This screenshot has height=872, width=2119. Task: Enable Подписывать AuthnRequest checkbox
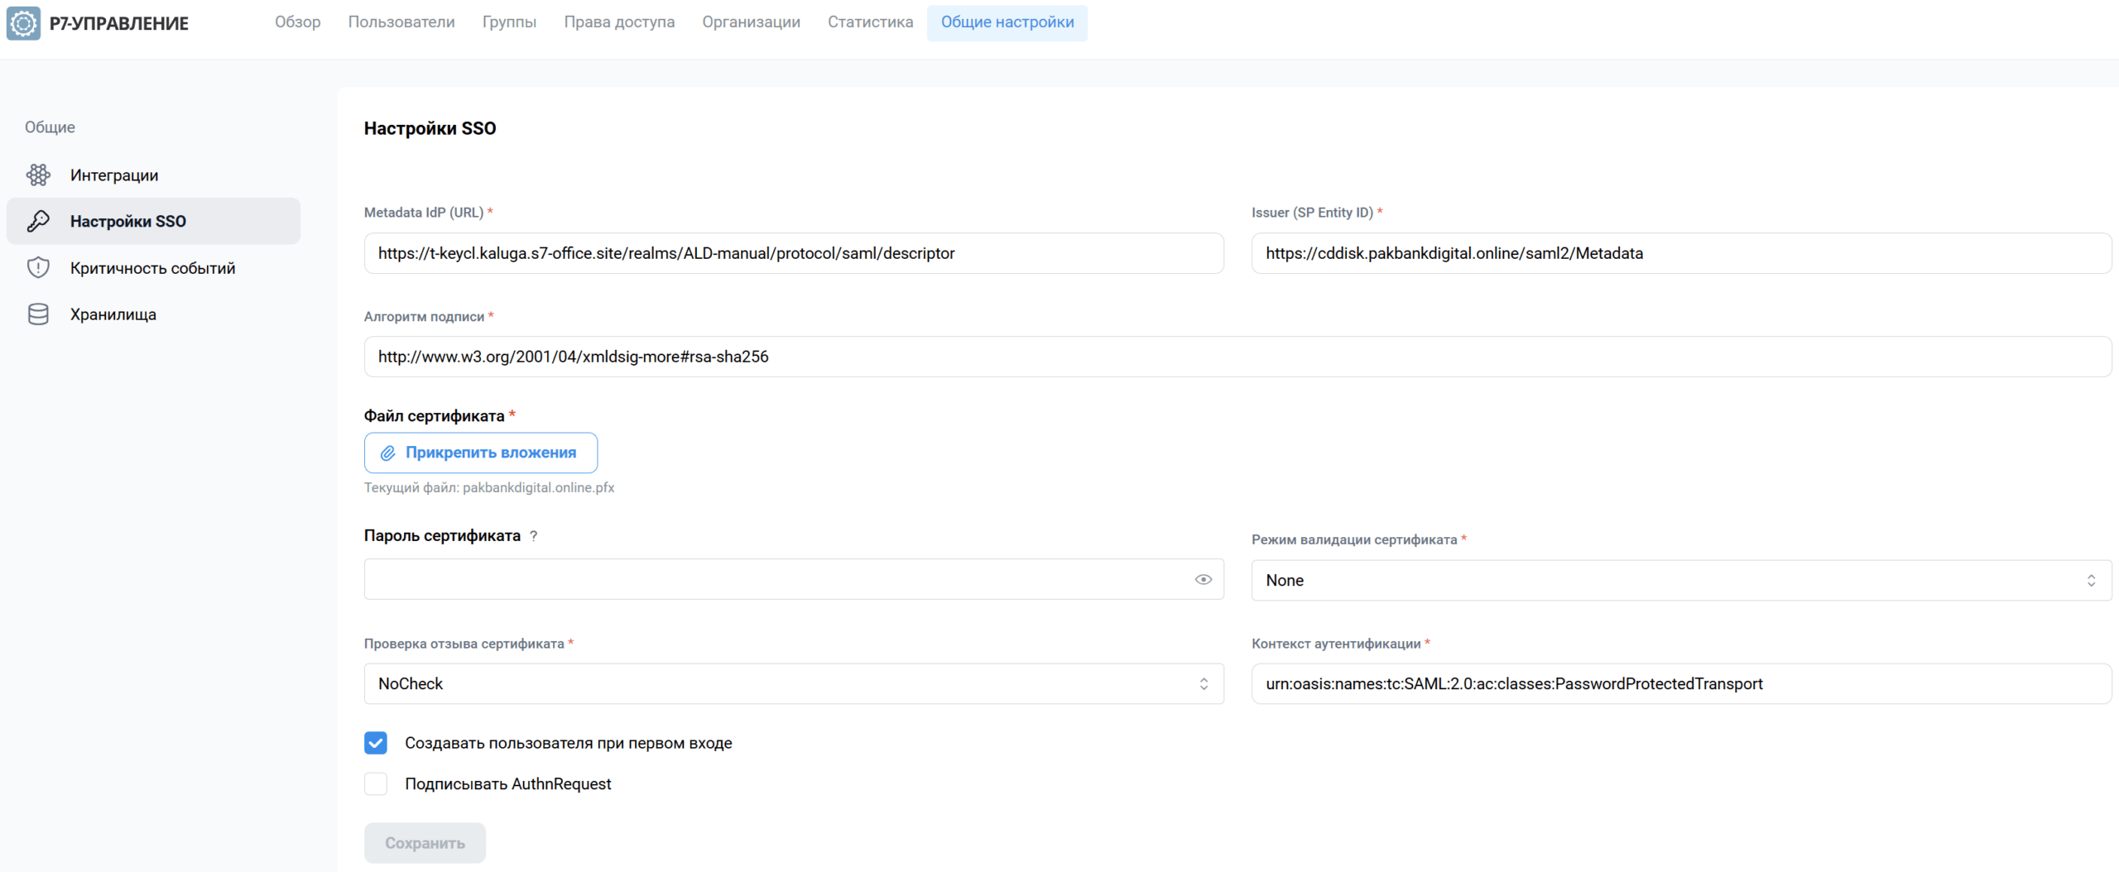tap(376, 783)
